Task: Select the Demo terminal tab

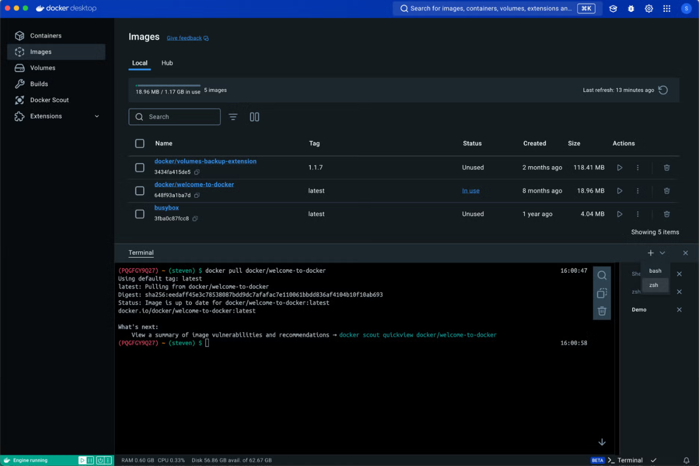Action: tap(639, 309)
